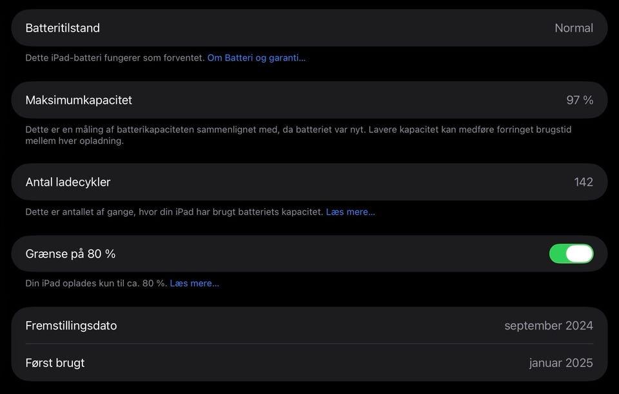Click "Læs mere…" under Antal ladecykler

coord(350,212)
